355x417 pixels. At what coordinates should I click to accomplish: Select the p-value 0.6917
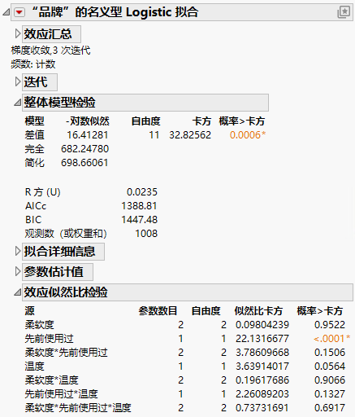(330, 408)
